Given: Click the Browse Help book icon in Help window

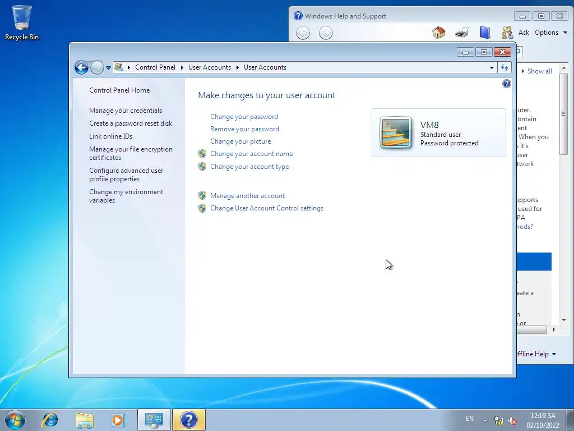Looking at the screenshot, I should point(485,33).
